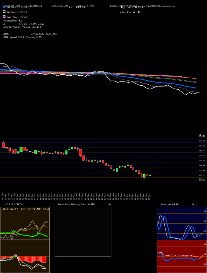Click the '(MGR) 54.6, 11.3, 38.4' values
Screen dimensions: 207x273
(44, 34)
